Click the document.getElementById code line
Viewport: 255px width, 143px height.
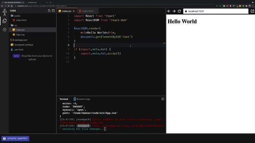coord(106,37)
